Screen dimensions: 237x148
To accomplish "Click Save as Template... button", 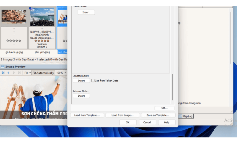I will pos(158,115).
